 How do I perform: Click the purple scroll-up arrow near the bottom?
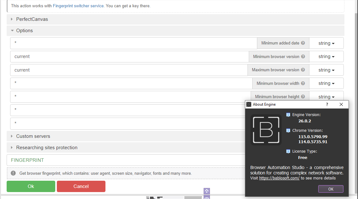click(x=207, y=191)
